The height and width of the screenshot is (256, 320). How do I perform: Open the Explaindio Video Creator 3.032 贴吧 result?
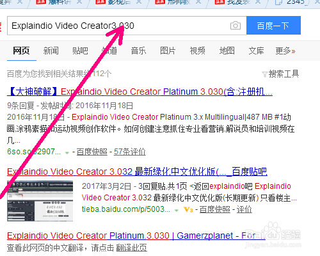137,172
